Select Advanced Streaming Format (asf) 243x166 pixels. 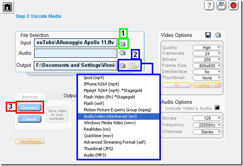point(119,142)
